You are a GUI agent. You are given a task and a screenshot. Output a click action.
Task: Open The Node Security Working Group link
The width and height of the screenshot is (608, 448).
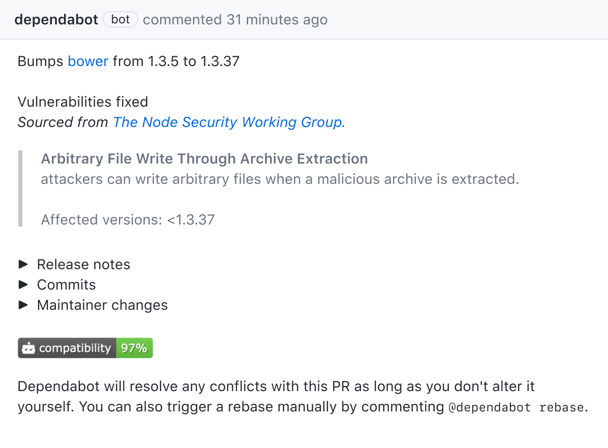pyautogui.click(x=229, y=122)
